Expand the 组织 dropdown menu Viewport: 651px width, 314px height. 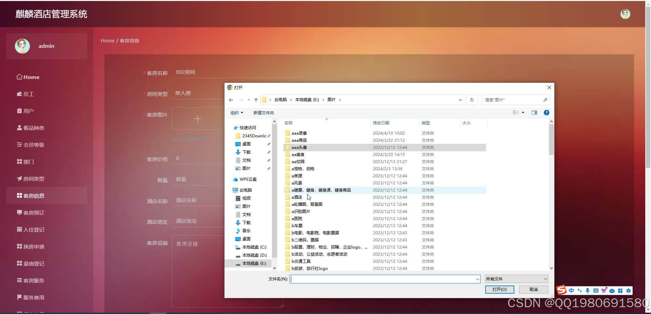[237, 113]
